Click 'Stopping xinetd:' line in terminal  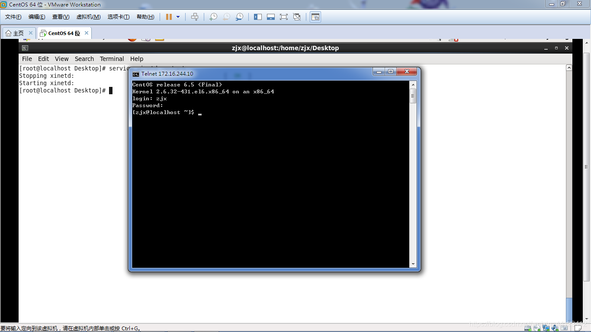(47, 76)
